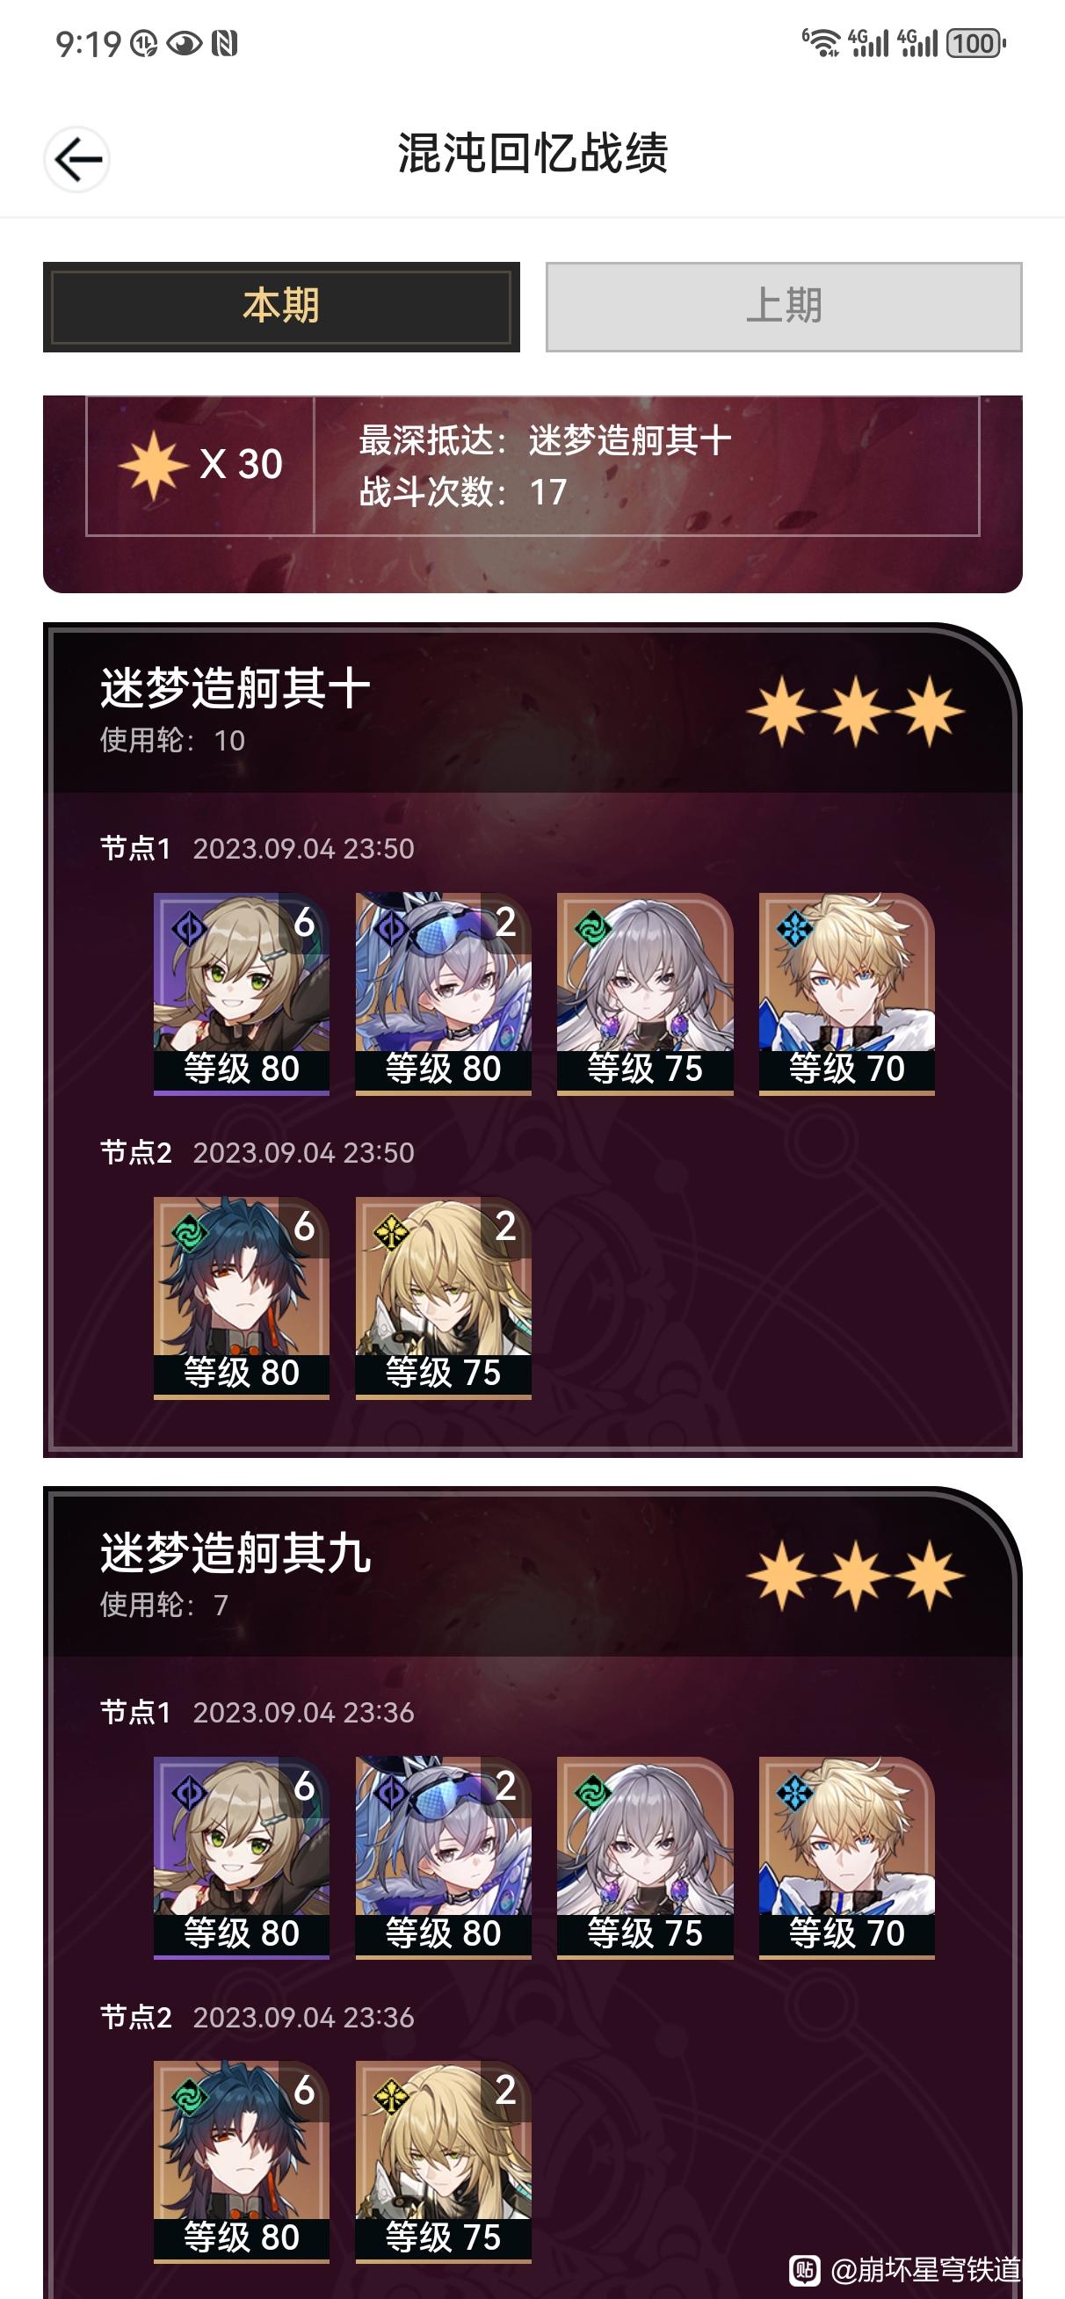This screenshot has height=2299, width=1065.
Task: Select Qingque portrait in 迷梦造舸其十 节点1
Action: 241,993
